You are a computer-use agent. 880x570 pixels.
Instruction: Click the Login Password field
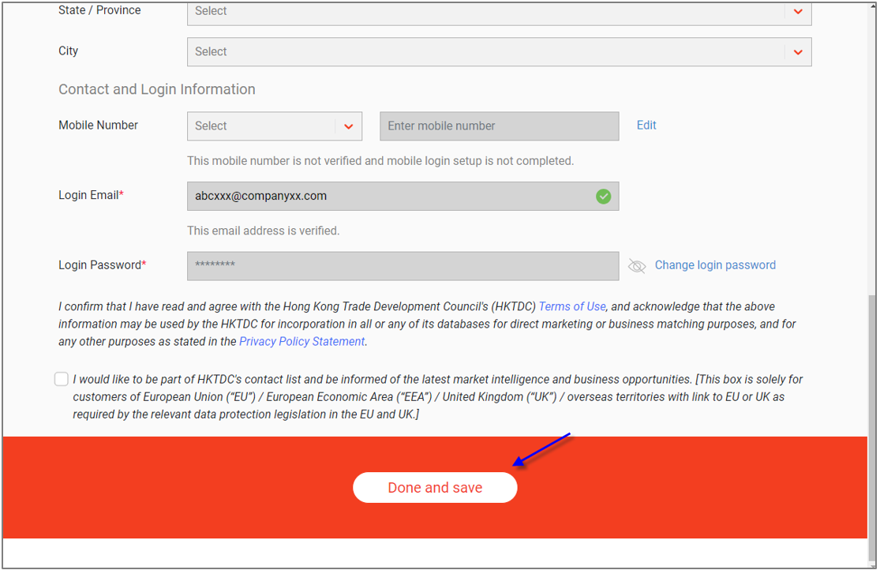(403, 265)
